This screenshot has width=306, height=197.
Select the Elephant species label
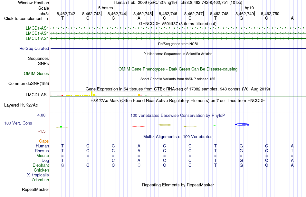[x=41, y=165]
